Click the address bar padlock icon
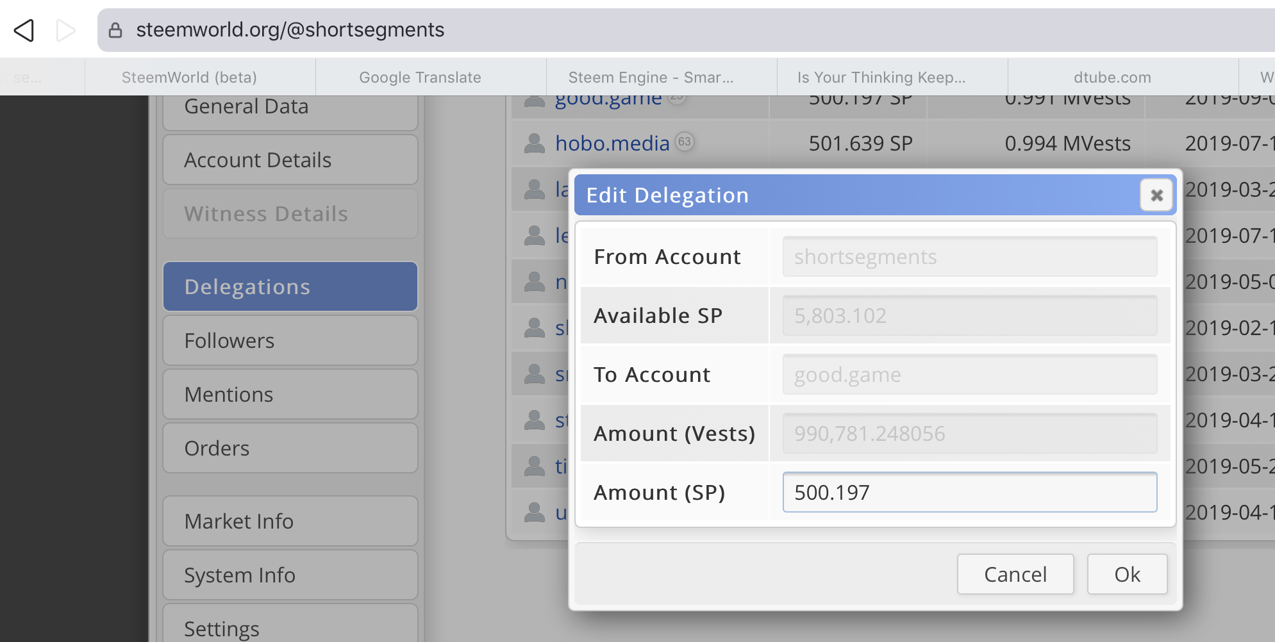Image resolution: width=1275 pixels, height=642 pixels. coord(115,30)
